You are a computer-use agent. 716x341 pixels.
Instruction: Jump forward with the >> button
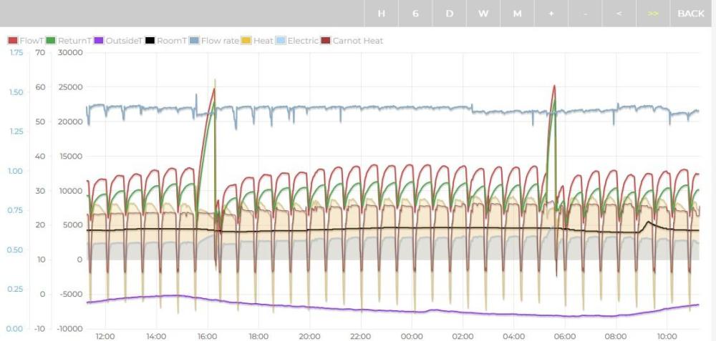tap(653, 14)
